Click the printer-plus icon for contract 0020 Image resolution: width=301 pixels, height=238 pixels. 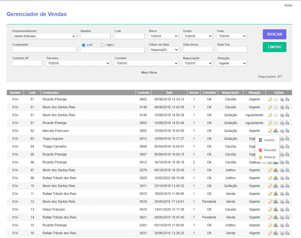(x=287, y=178)
